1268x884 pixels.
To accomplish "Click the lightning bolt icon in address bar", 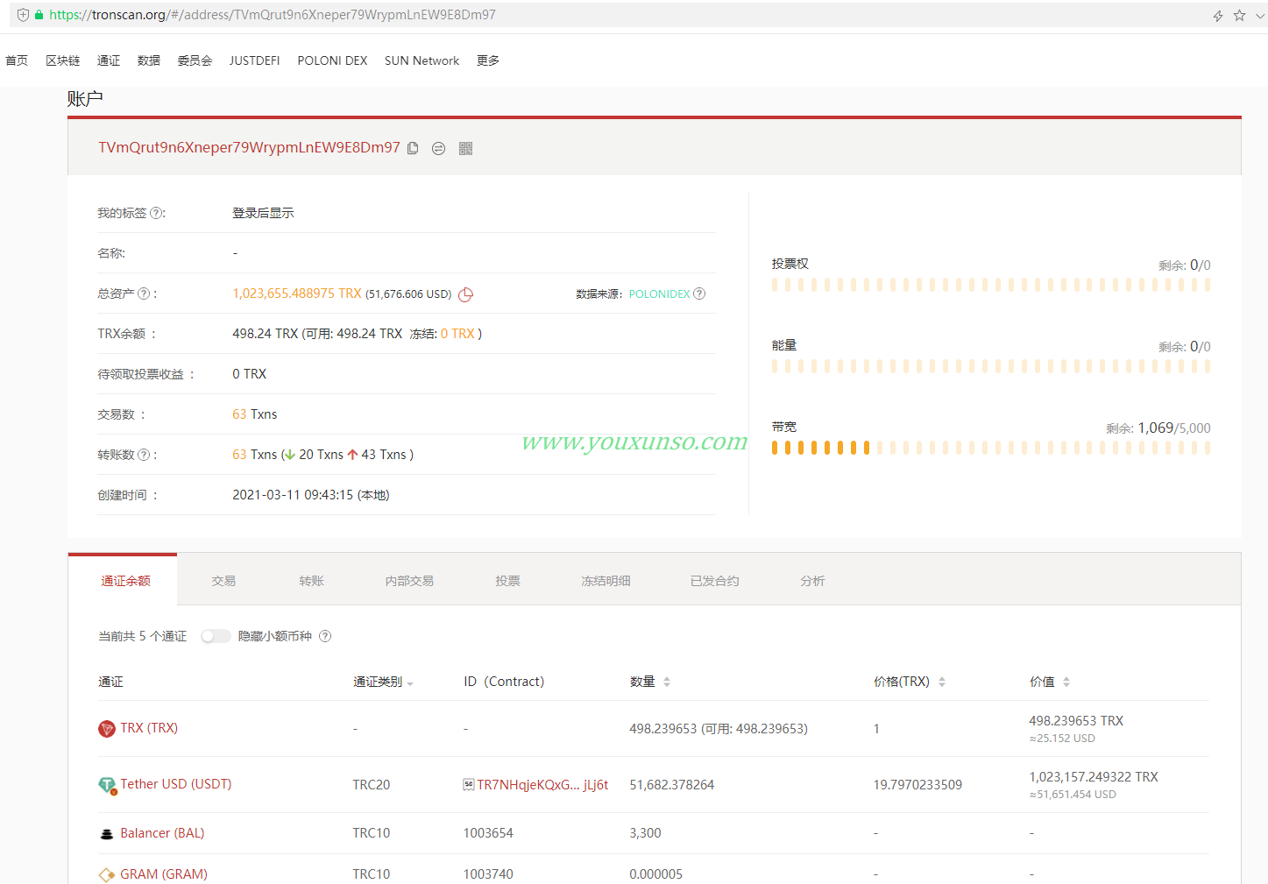I will pyautogui.click(x=1218, y=15).
